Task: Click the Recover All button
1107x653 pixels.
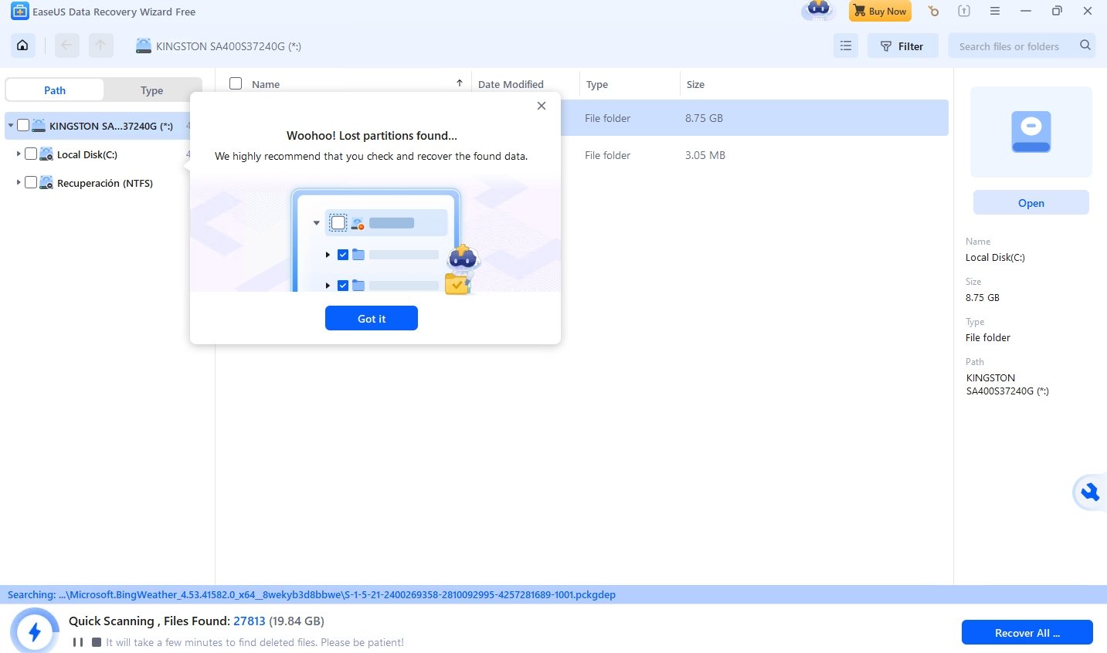Action: click(x=1027, y=632)
